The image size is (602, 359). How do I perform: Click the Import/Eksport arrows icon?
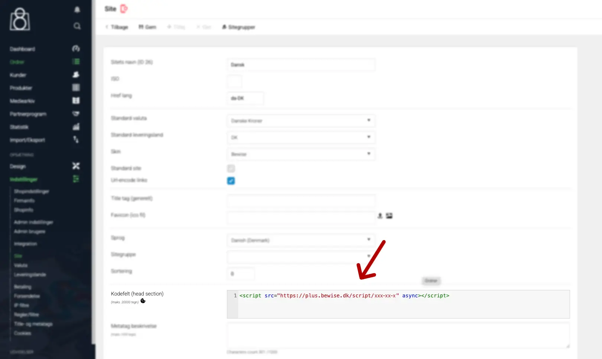tap(76, 140)
